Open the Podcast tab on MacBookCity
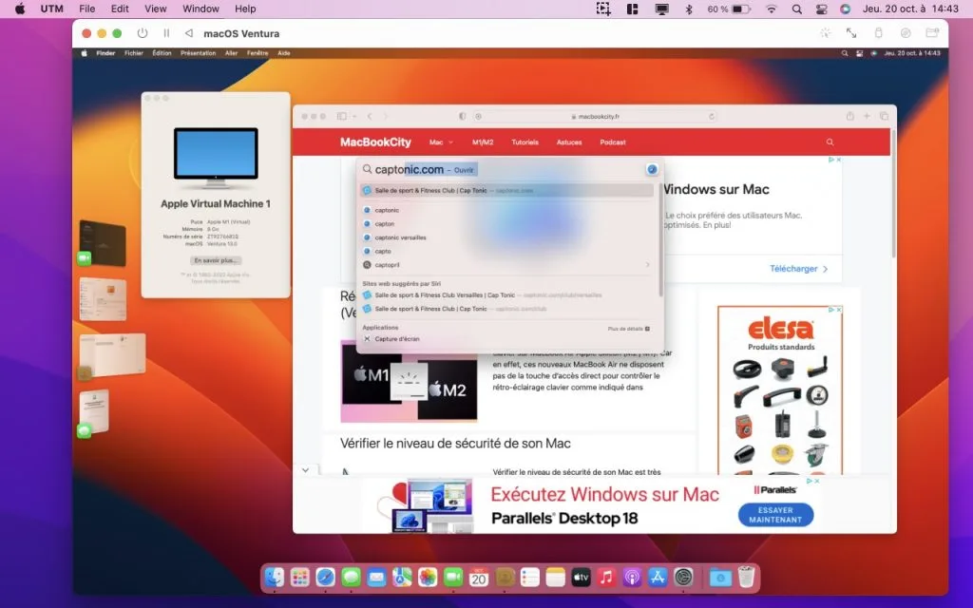 [x=613, y=142]
